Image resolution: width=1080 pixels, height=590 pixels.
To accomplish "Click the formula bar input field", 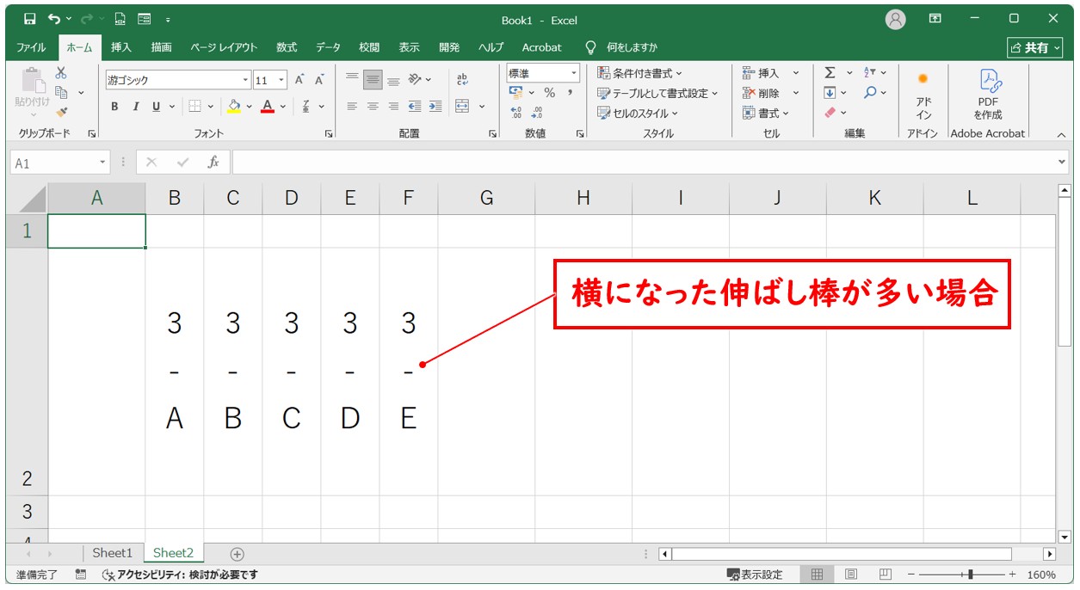I will (x=644, y=162).
